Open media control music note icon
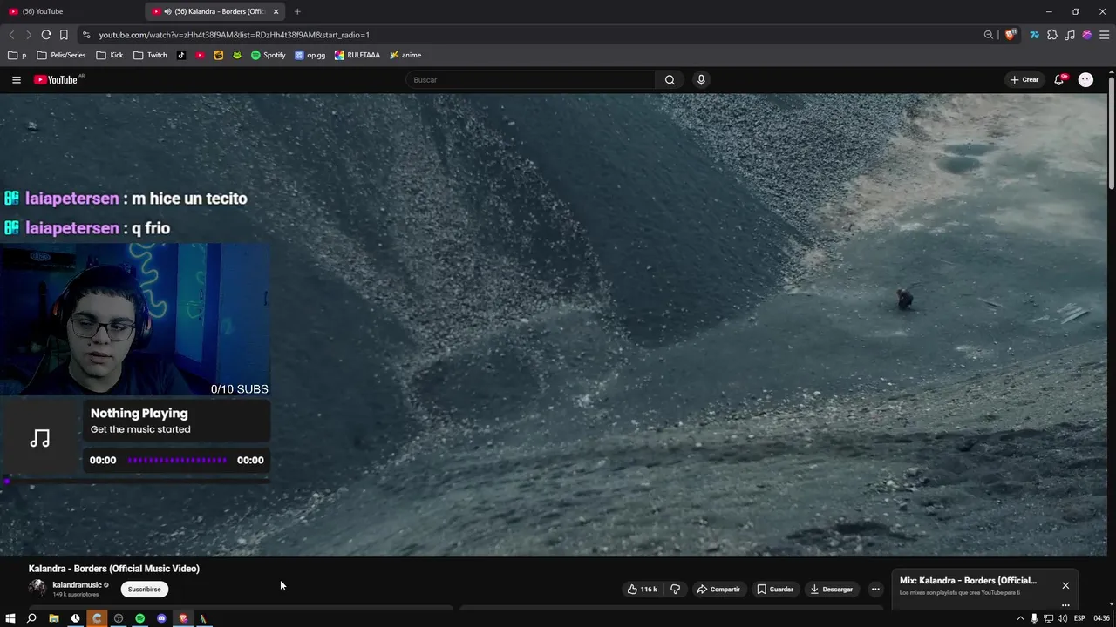 [1070, 35]
